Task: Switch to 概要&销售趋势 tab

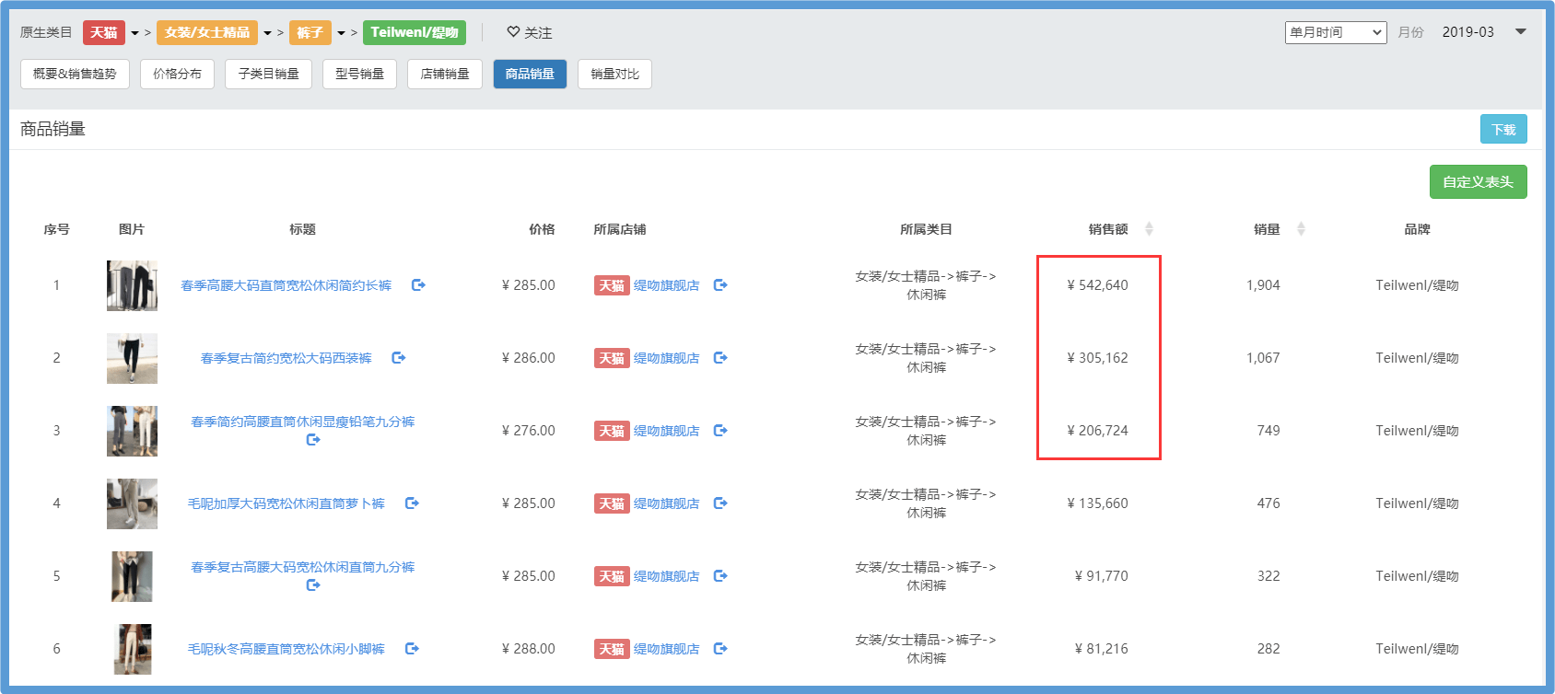Action: 75,74
